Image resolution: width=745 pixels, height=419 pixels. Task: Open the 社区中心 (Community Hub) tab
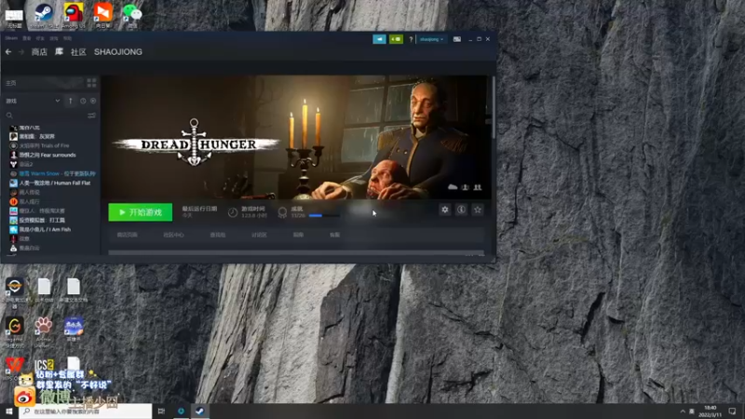(x=173, y=235)
